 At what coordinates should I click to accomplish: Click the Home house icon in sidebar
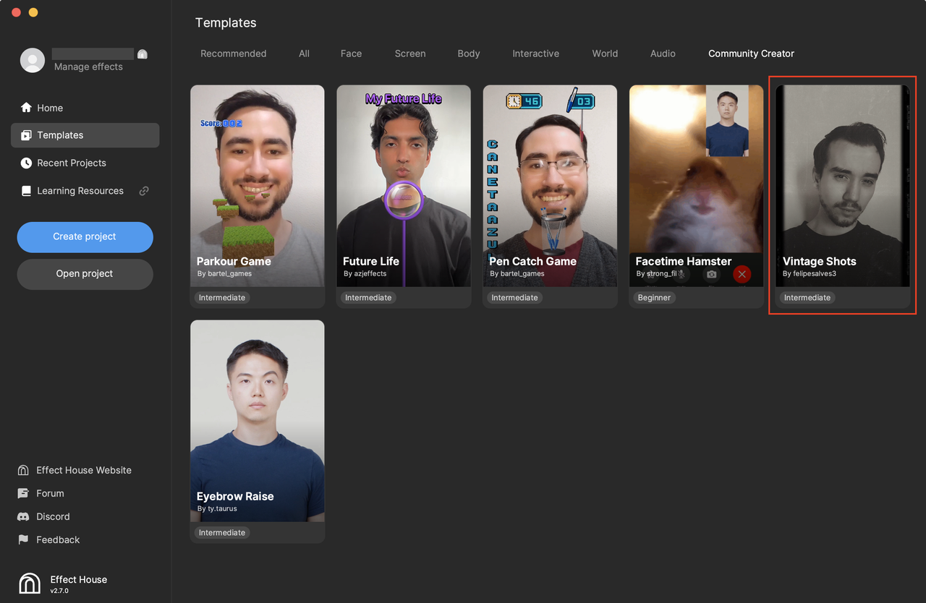26,108
